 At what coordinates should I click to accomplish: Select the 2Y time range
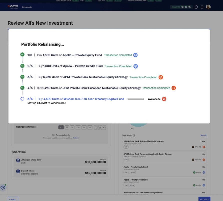(72, 127)
